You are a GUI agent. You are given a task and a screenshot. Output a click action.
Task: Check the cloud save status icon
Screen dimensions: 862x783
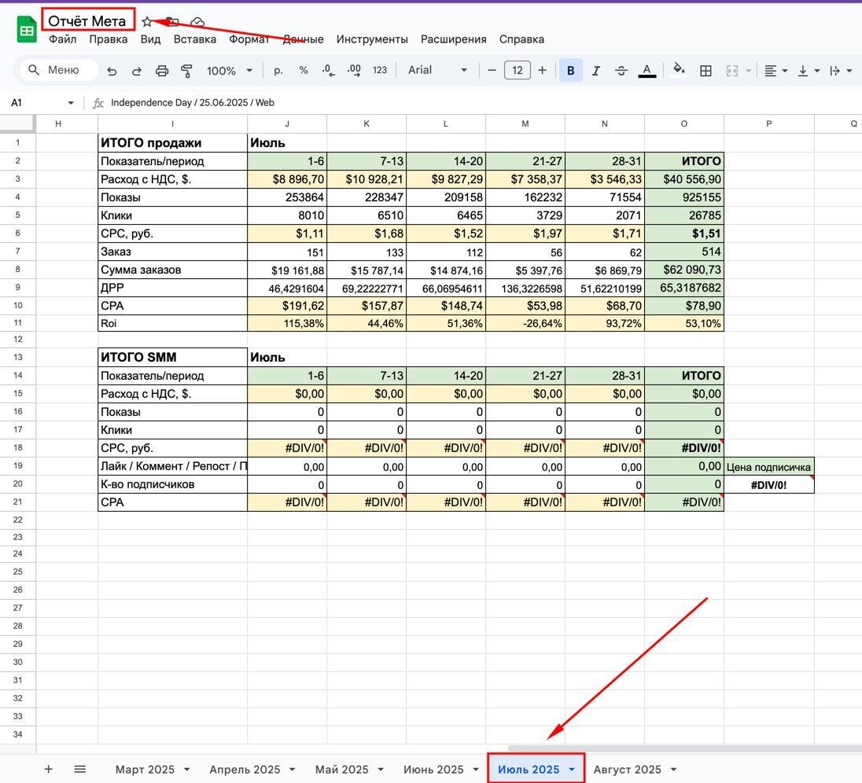(197, 22)
